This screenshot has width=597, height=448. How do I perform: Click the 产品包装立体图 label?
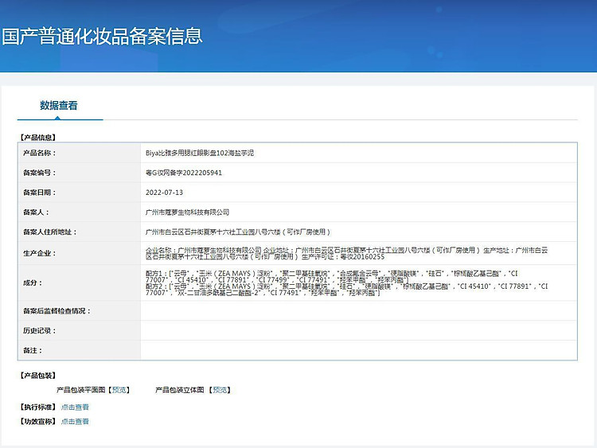tap(180, 390)
